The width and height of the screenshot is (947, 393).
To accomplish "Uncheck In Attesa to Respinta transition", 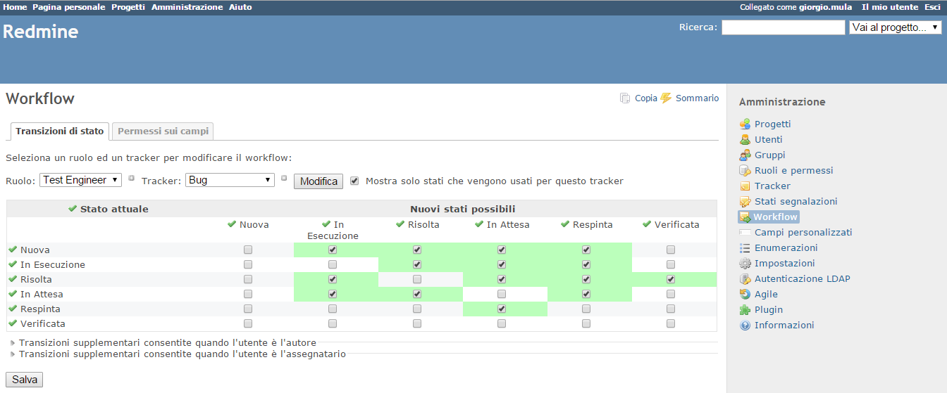I will point(586,294).
